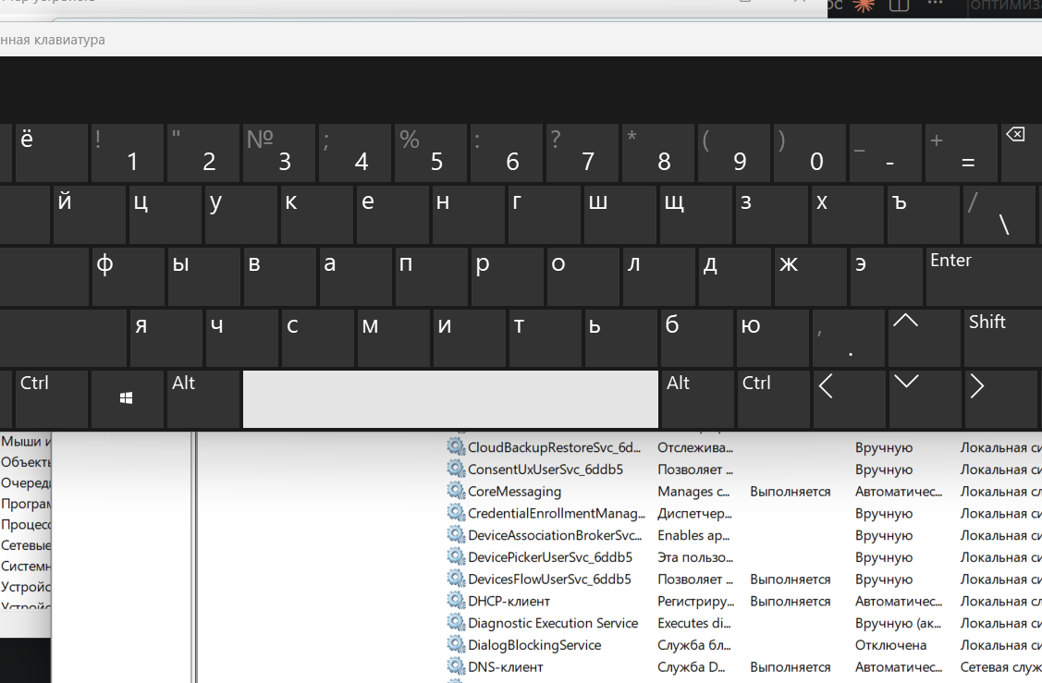The height and width of the screenshot is (683, 1042).
Task: Tap the spacebar on the on-screen keyboard
Action: tap(450, 398)
